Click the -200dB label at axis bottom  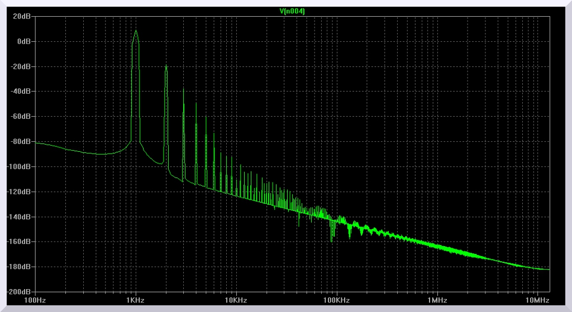(x=20, y=291)
